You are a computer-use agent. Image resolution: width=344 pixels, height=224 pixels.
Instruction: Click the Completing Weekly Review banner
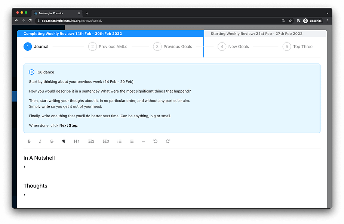pos(111,34)
